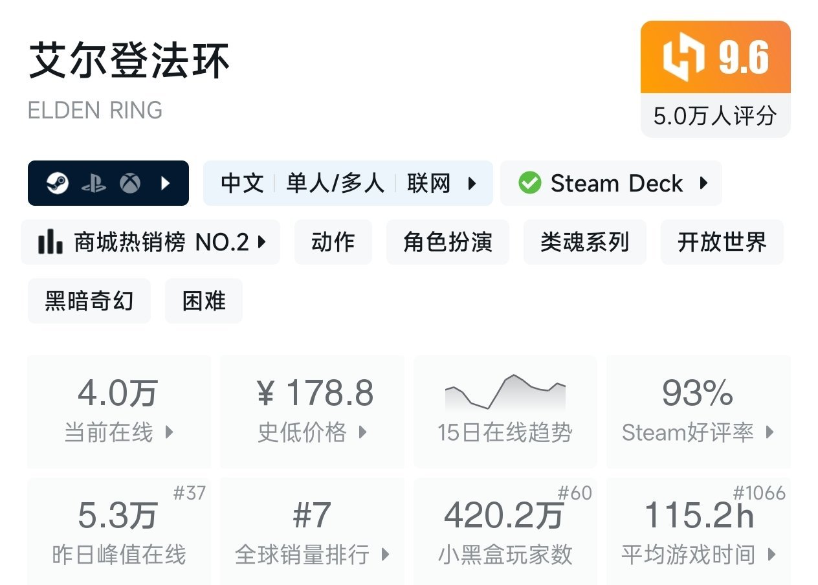Open the 角色扮演 tag
The height and width of the screenshot is (585, 818).
[x=447, y=243]
